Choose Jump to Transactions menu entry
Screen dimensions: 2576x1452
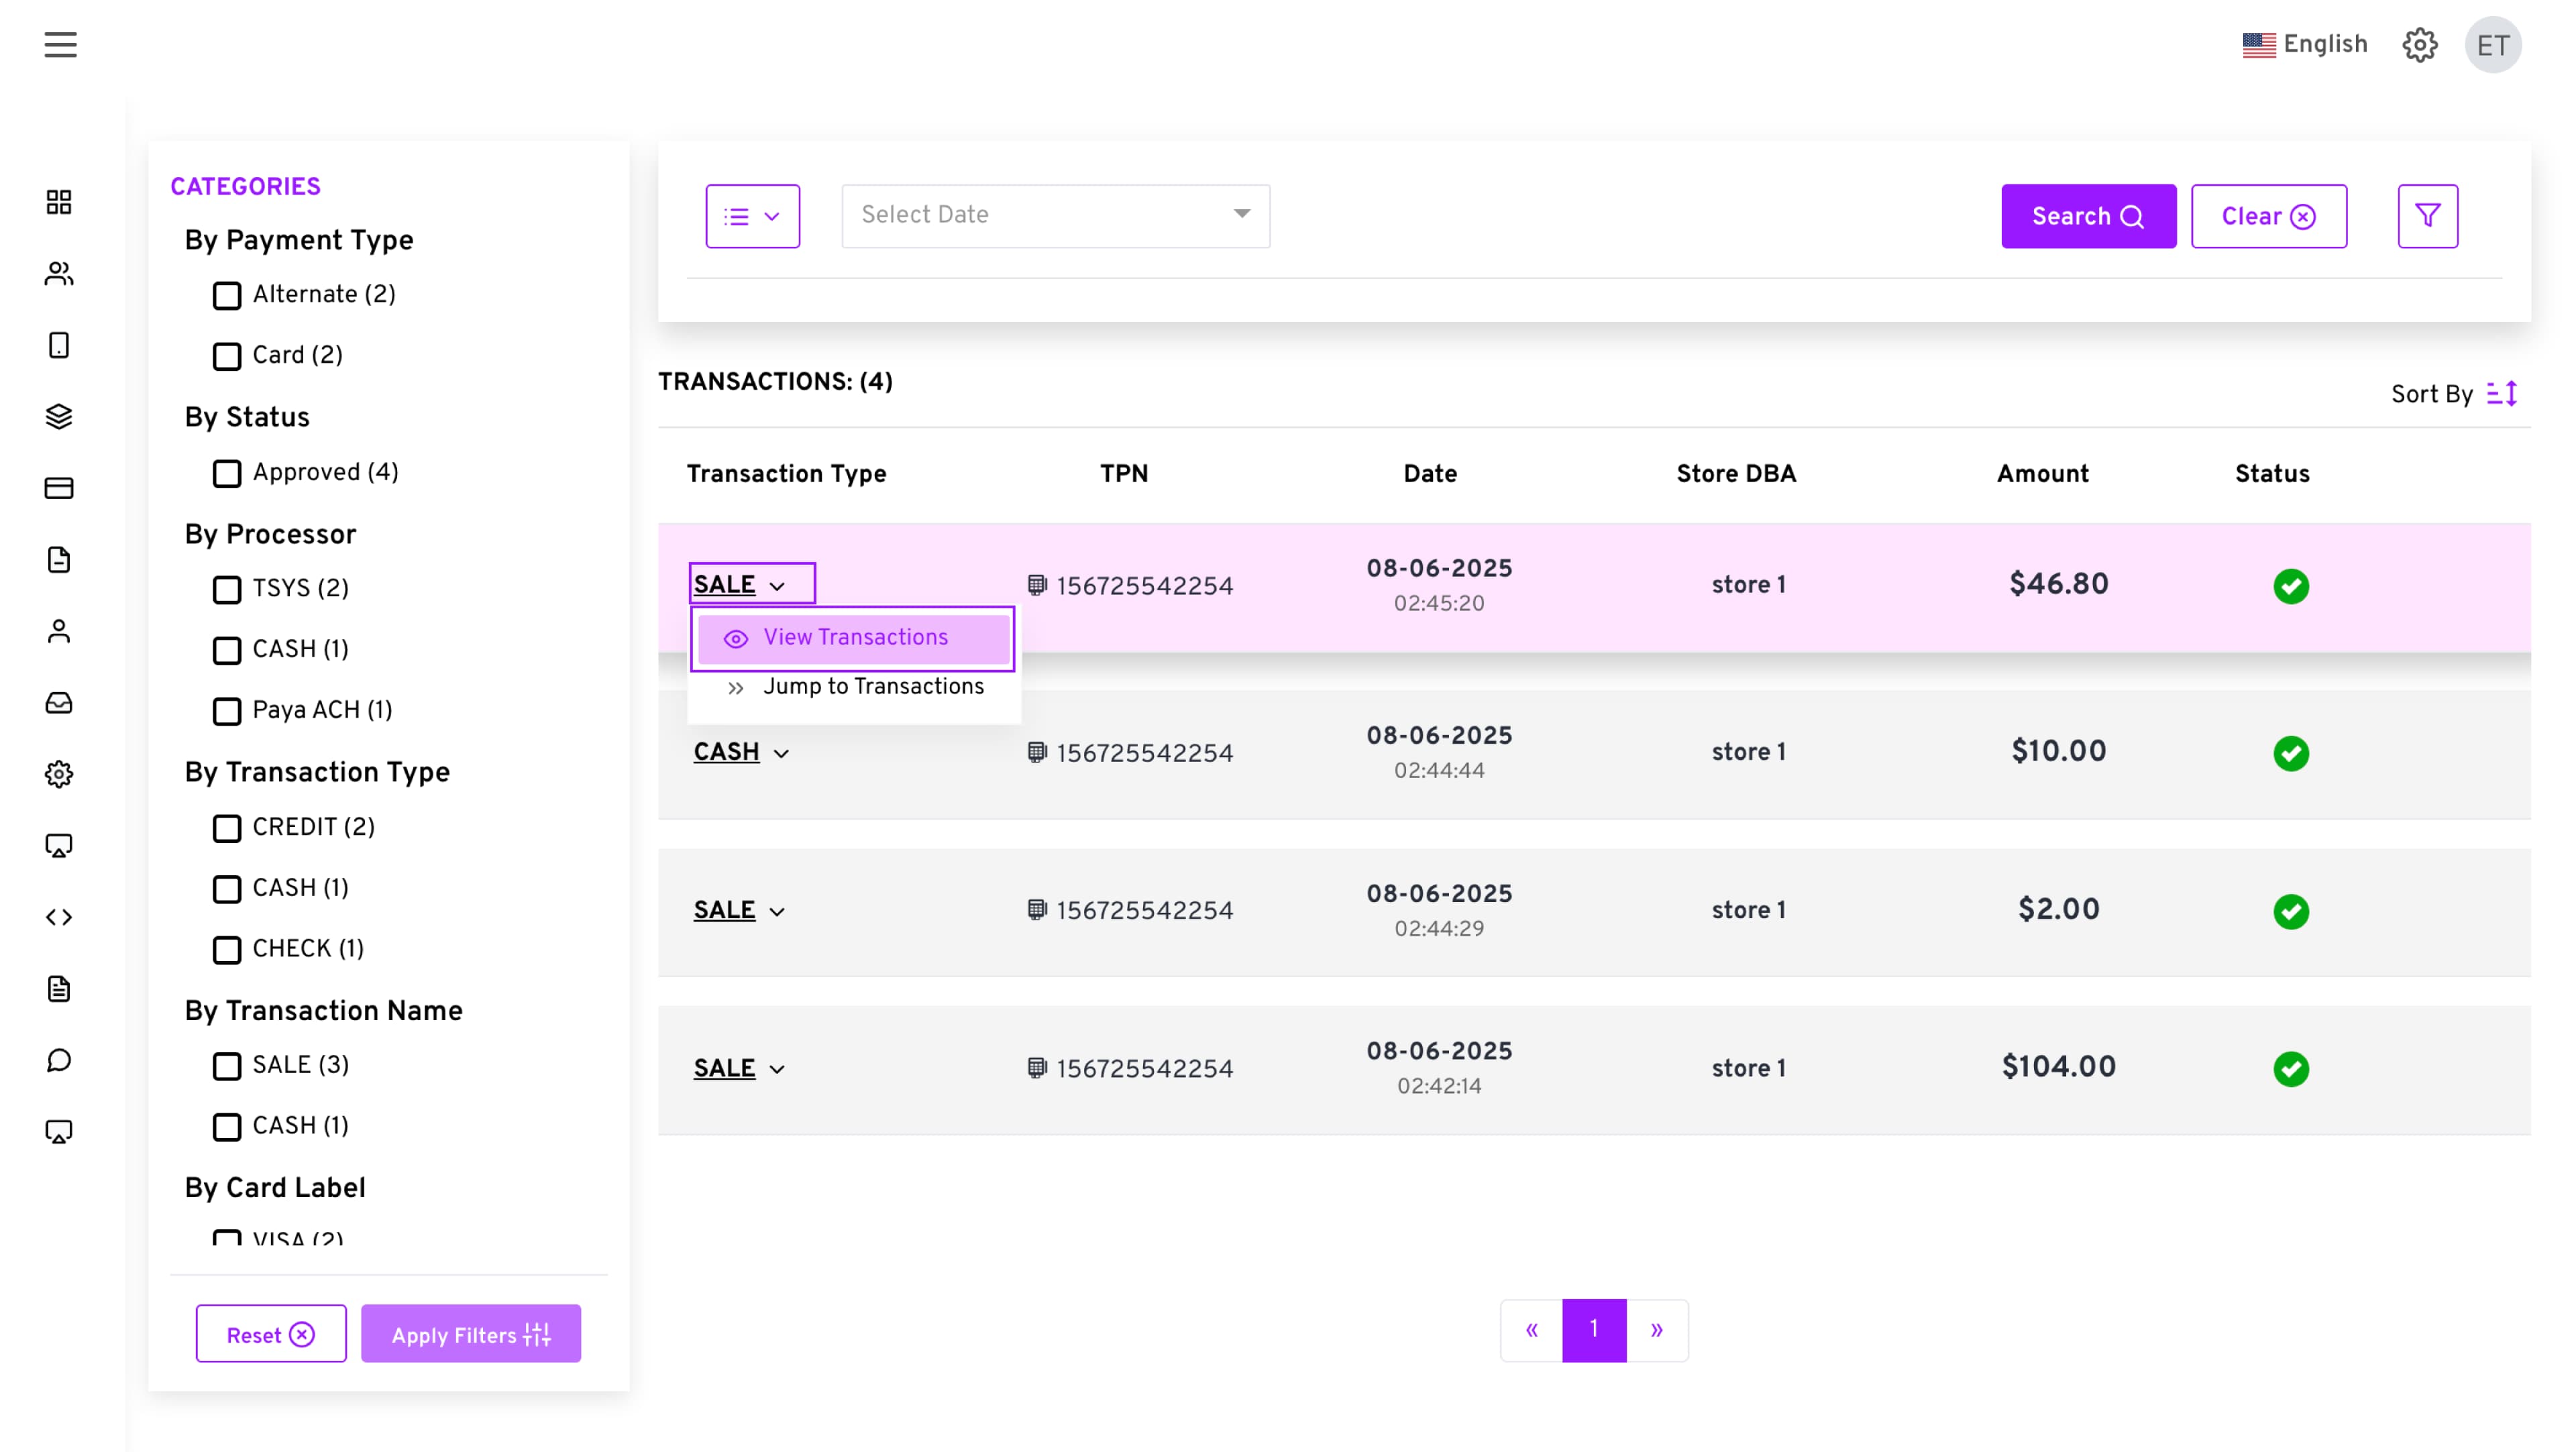point(872,687)
